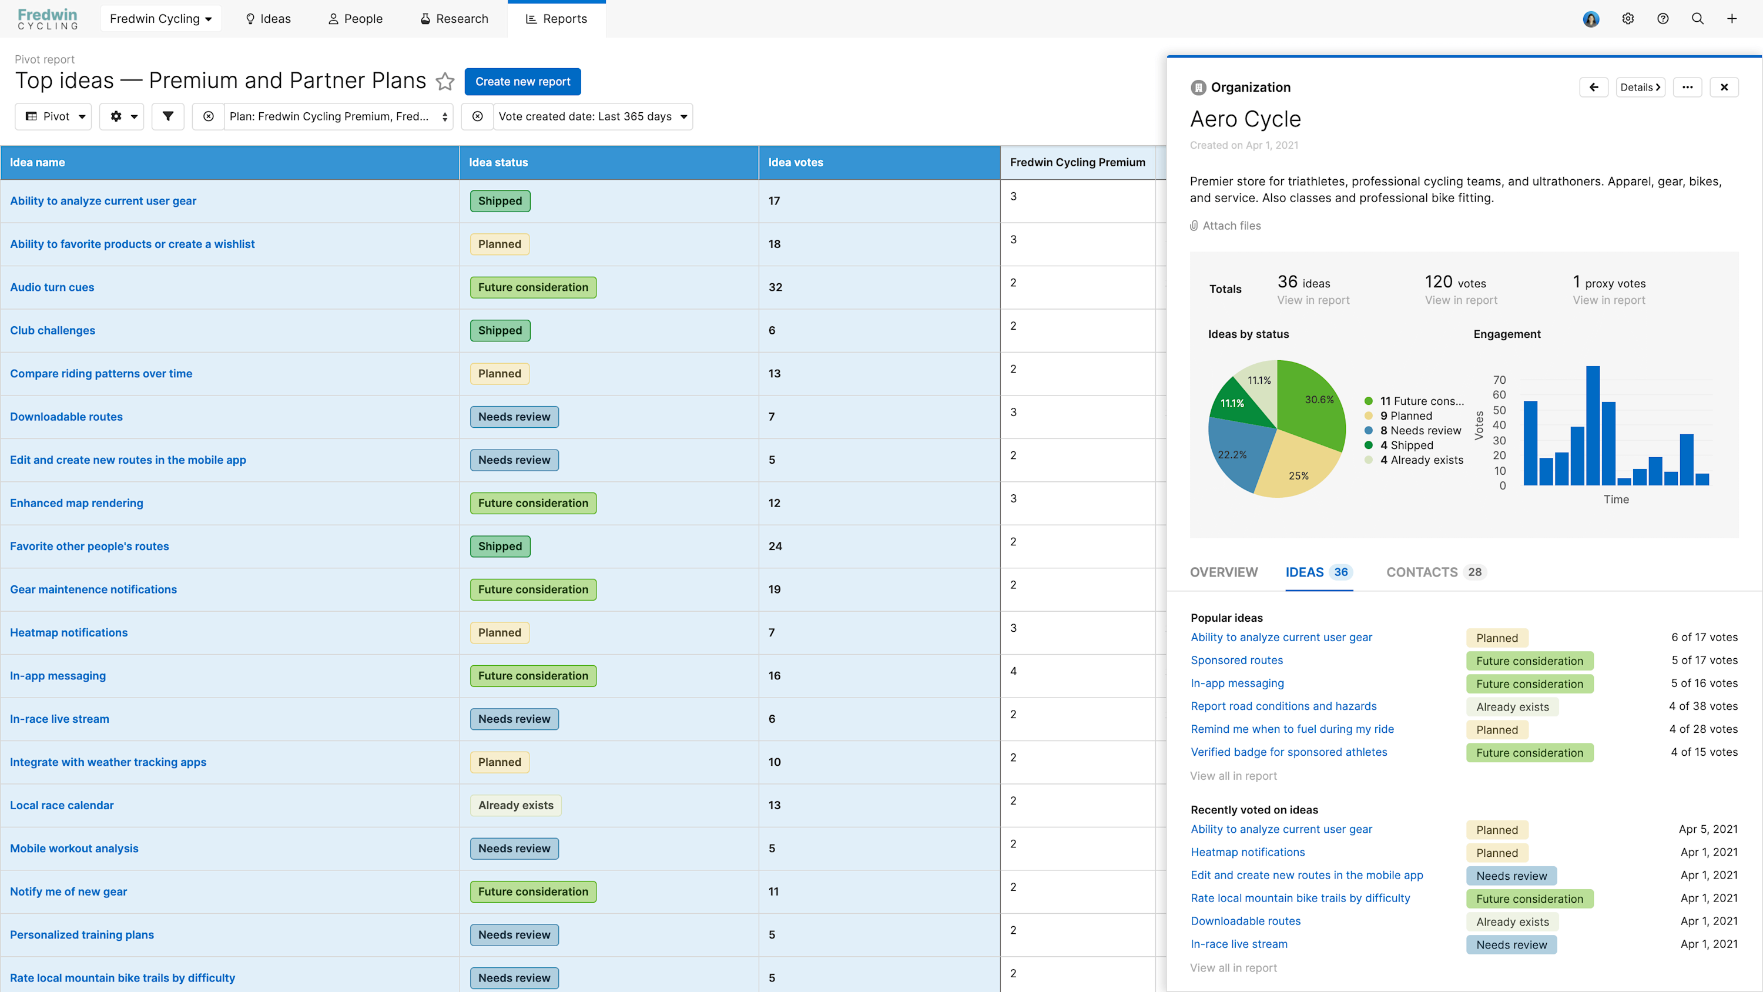Open the search icon in the header
Viewport: 1763px width, 992px height.
pyautogui.click(x=1697, y=18)
